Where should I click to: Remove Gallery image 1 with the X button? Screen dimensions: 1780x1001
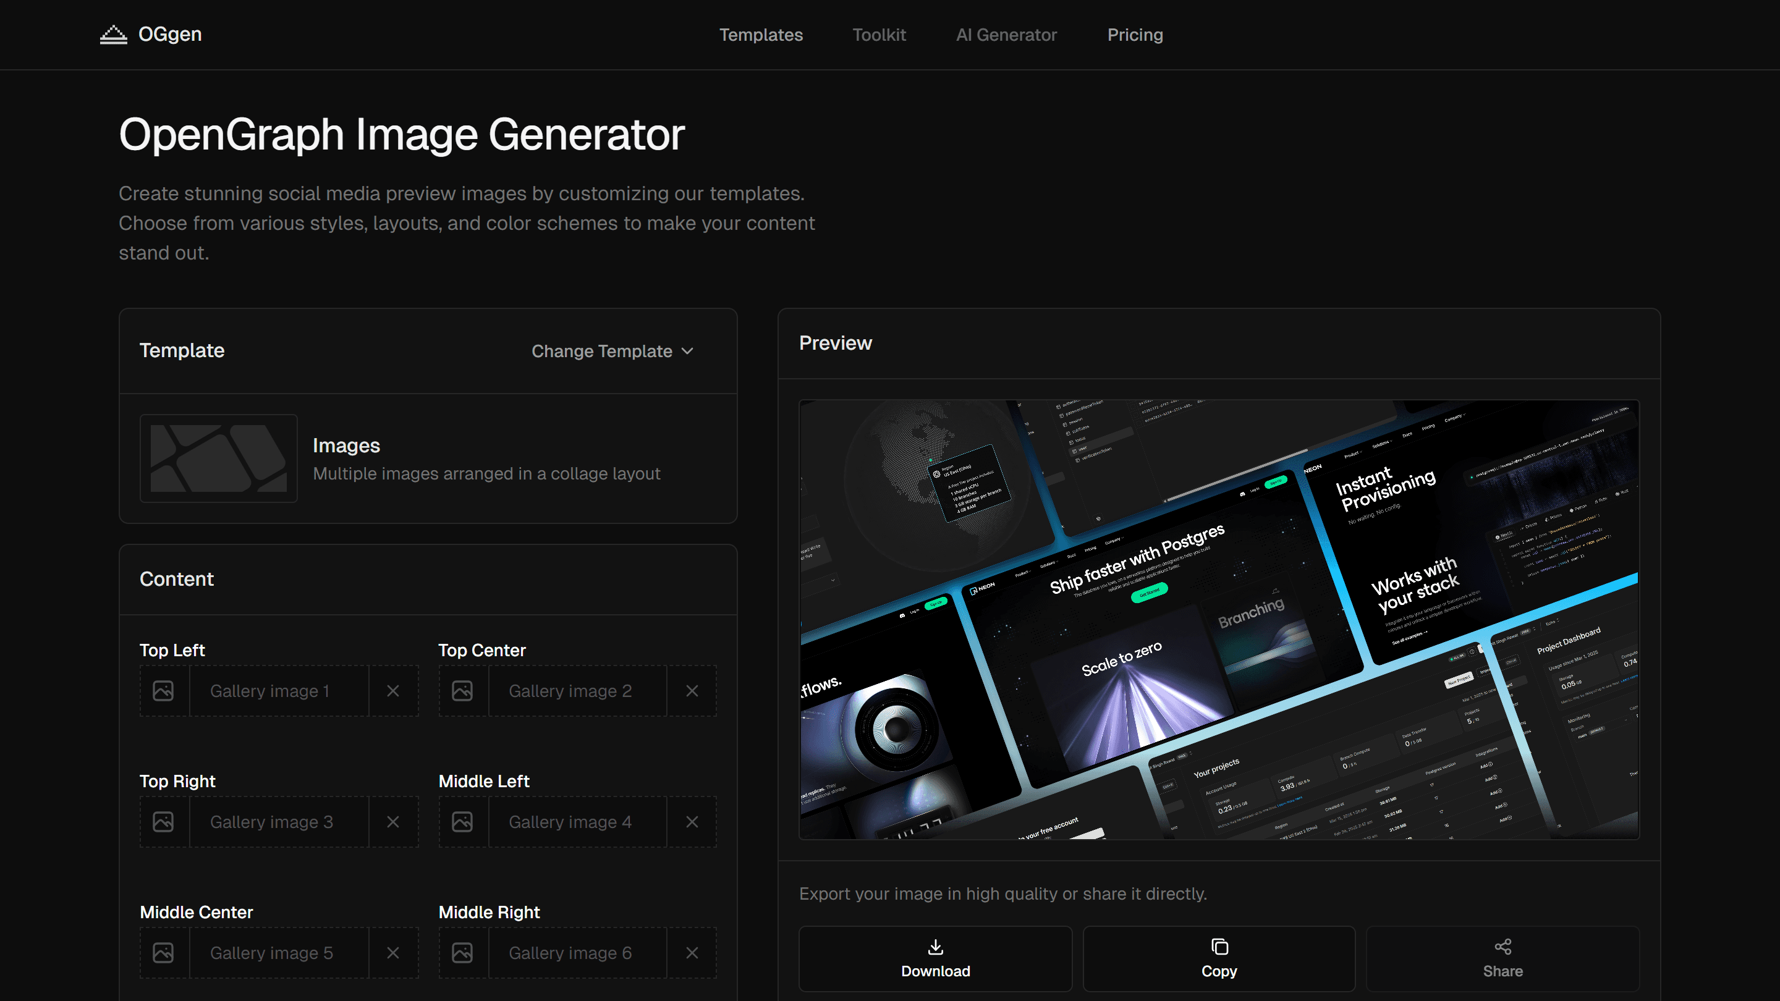click(393, 690)
